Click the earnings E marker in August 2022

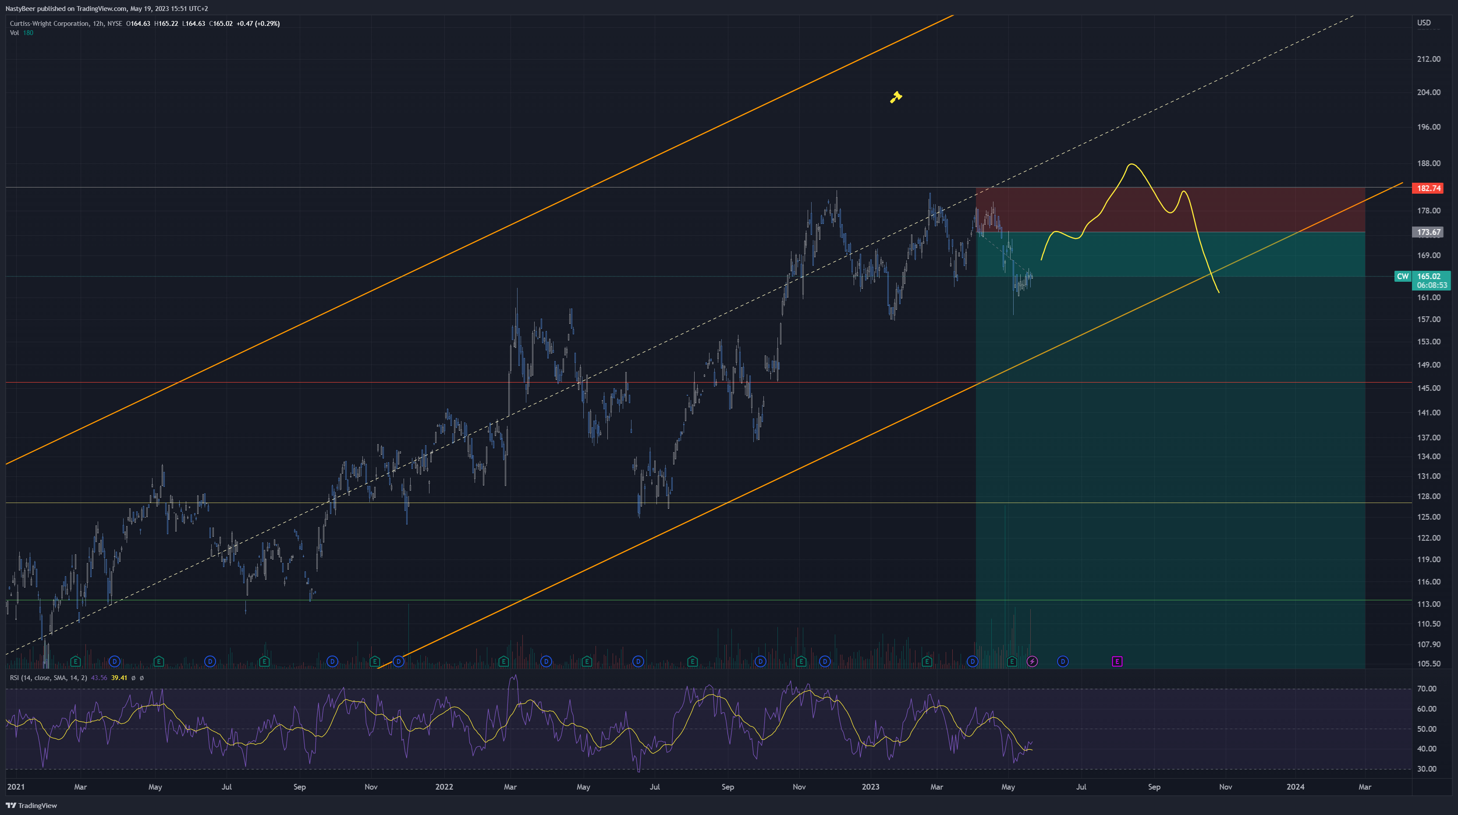coord(692,661)
